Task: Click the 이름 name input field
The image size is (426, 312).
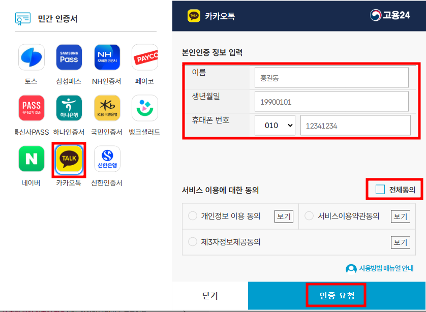Action: tap(331, 78)
